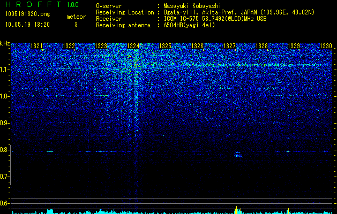
Task: Click the 0.8 kHz axis label
Action: pos(5,150)
